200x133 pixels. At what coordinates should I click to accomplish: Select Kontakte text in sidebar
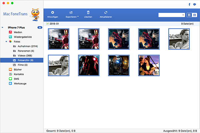(19, 74)
